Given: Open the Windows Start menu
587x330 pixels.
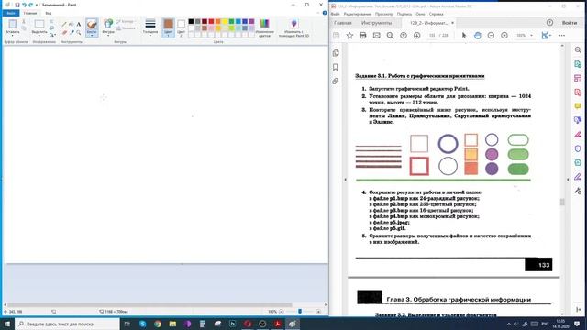Looking at the screenshot, I should [7, 324].
